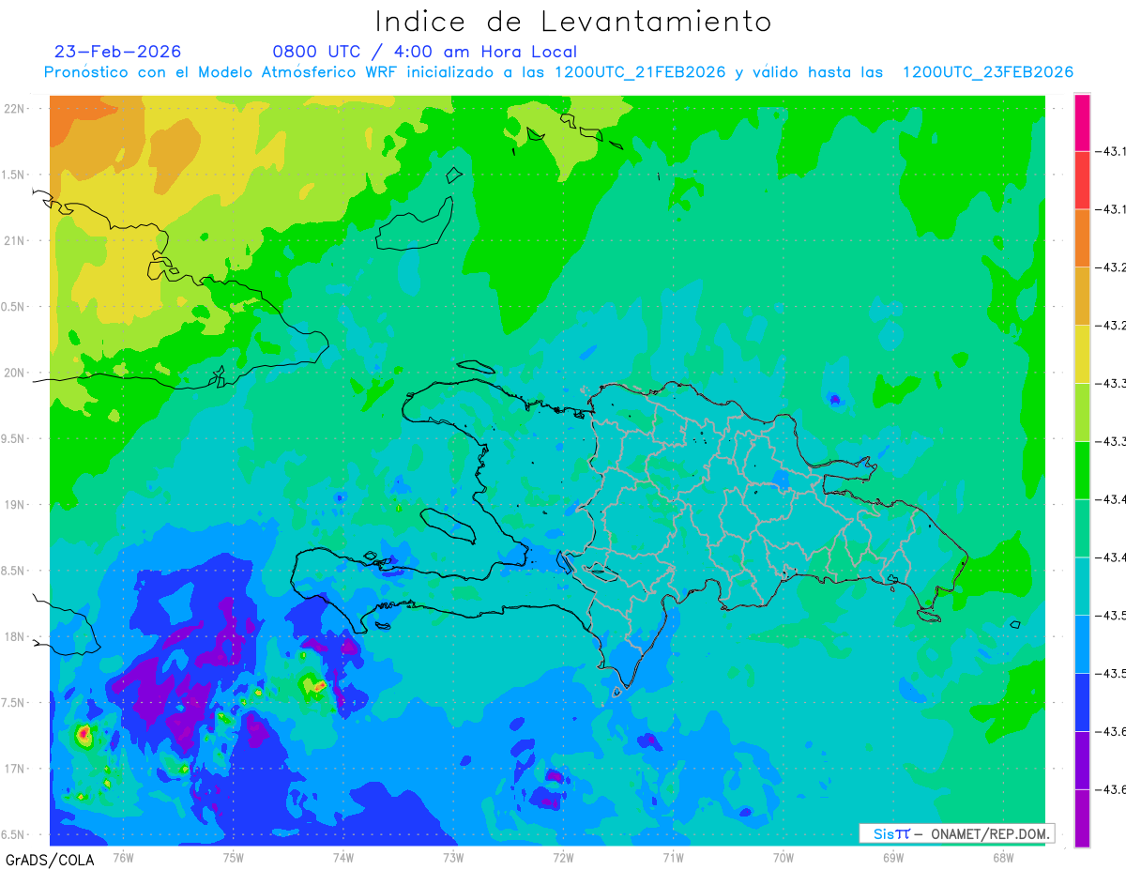The image size is (1126, 870).
Task: Select the '21N' latitude label
Action: 13,241
